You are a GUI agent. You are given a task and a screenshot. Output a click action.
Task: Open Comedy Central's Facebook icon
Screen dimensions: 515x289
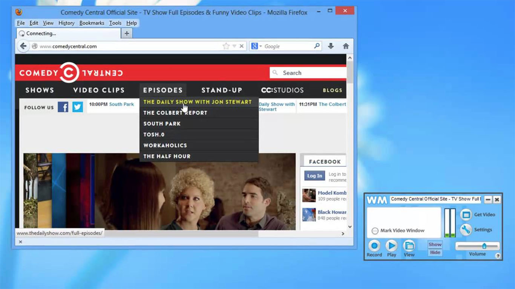[x=63, y=107]
